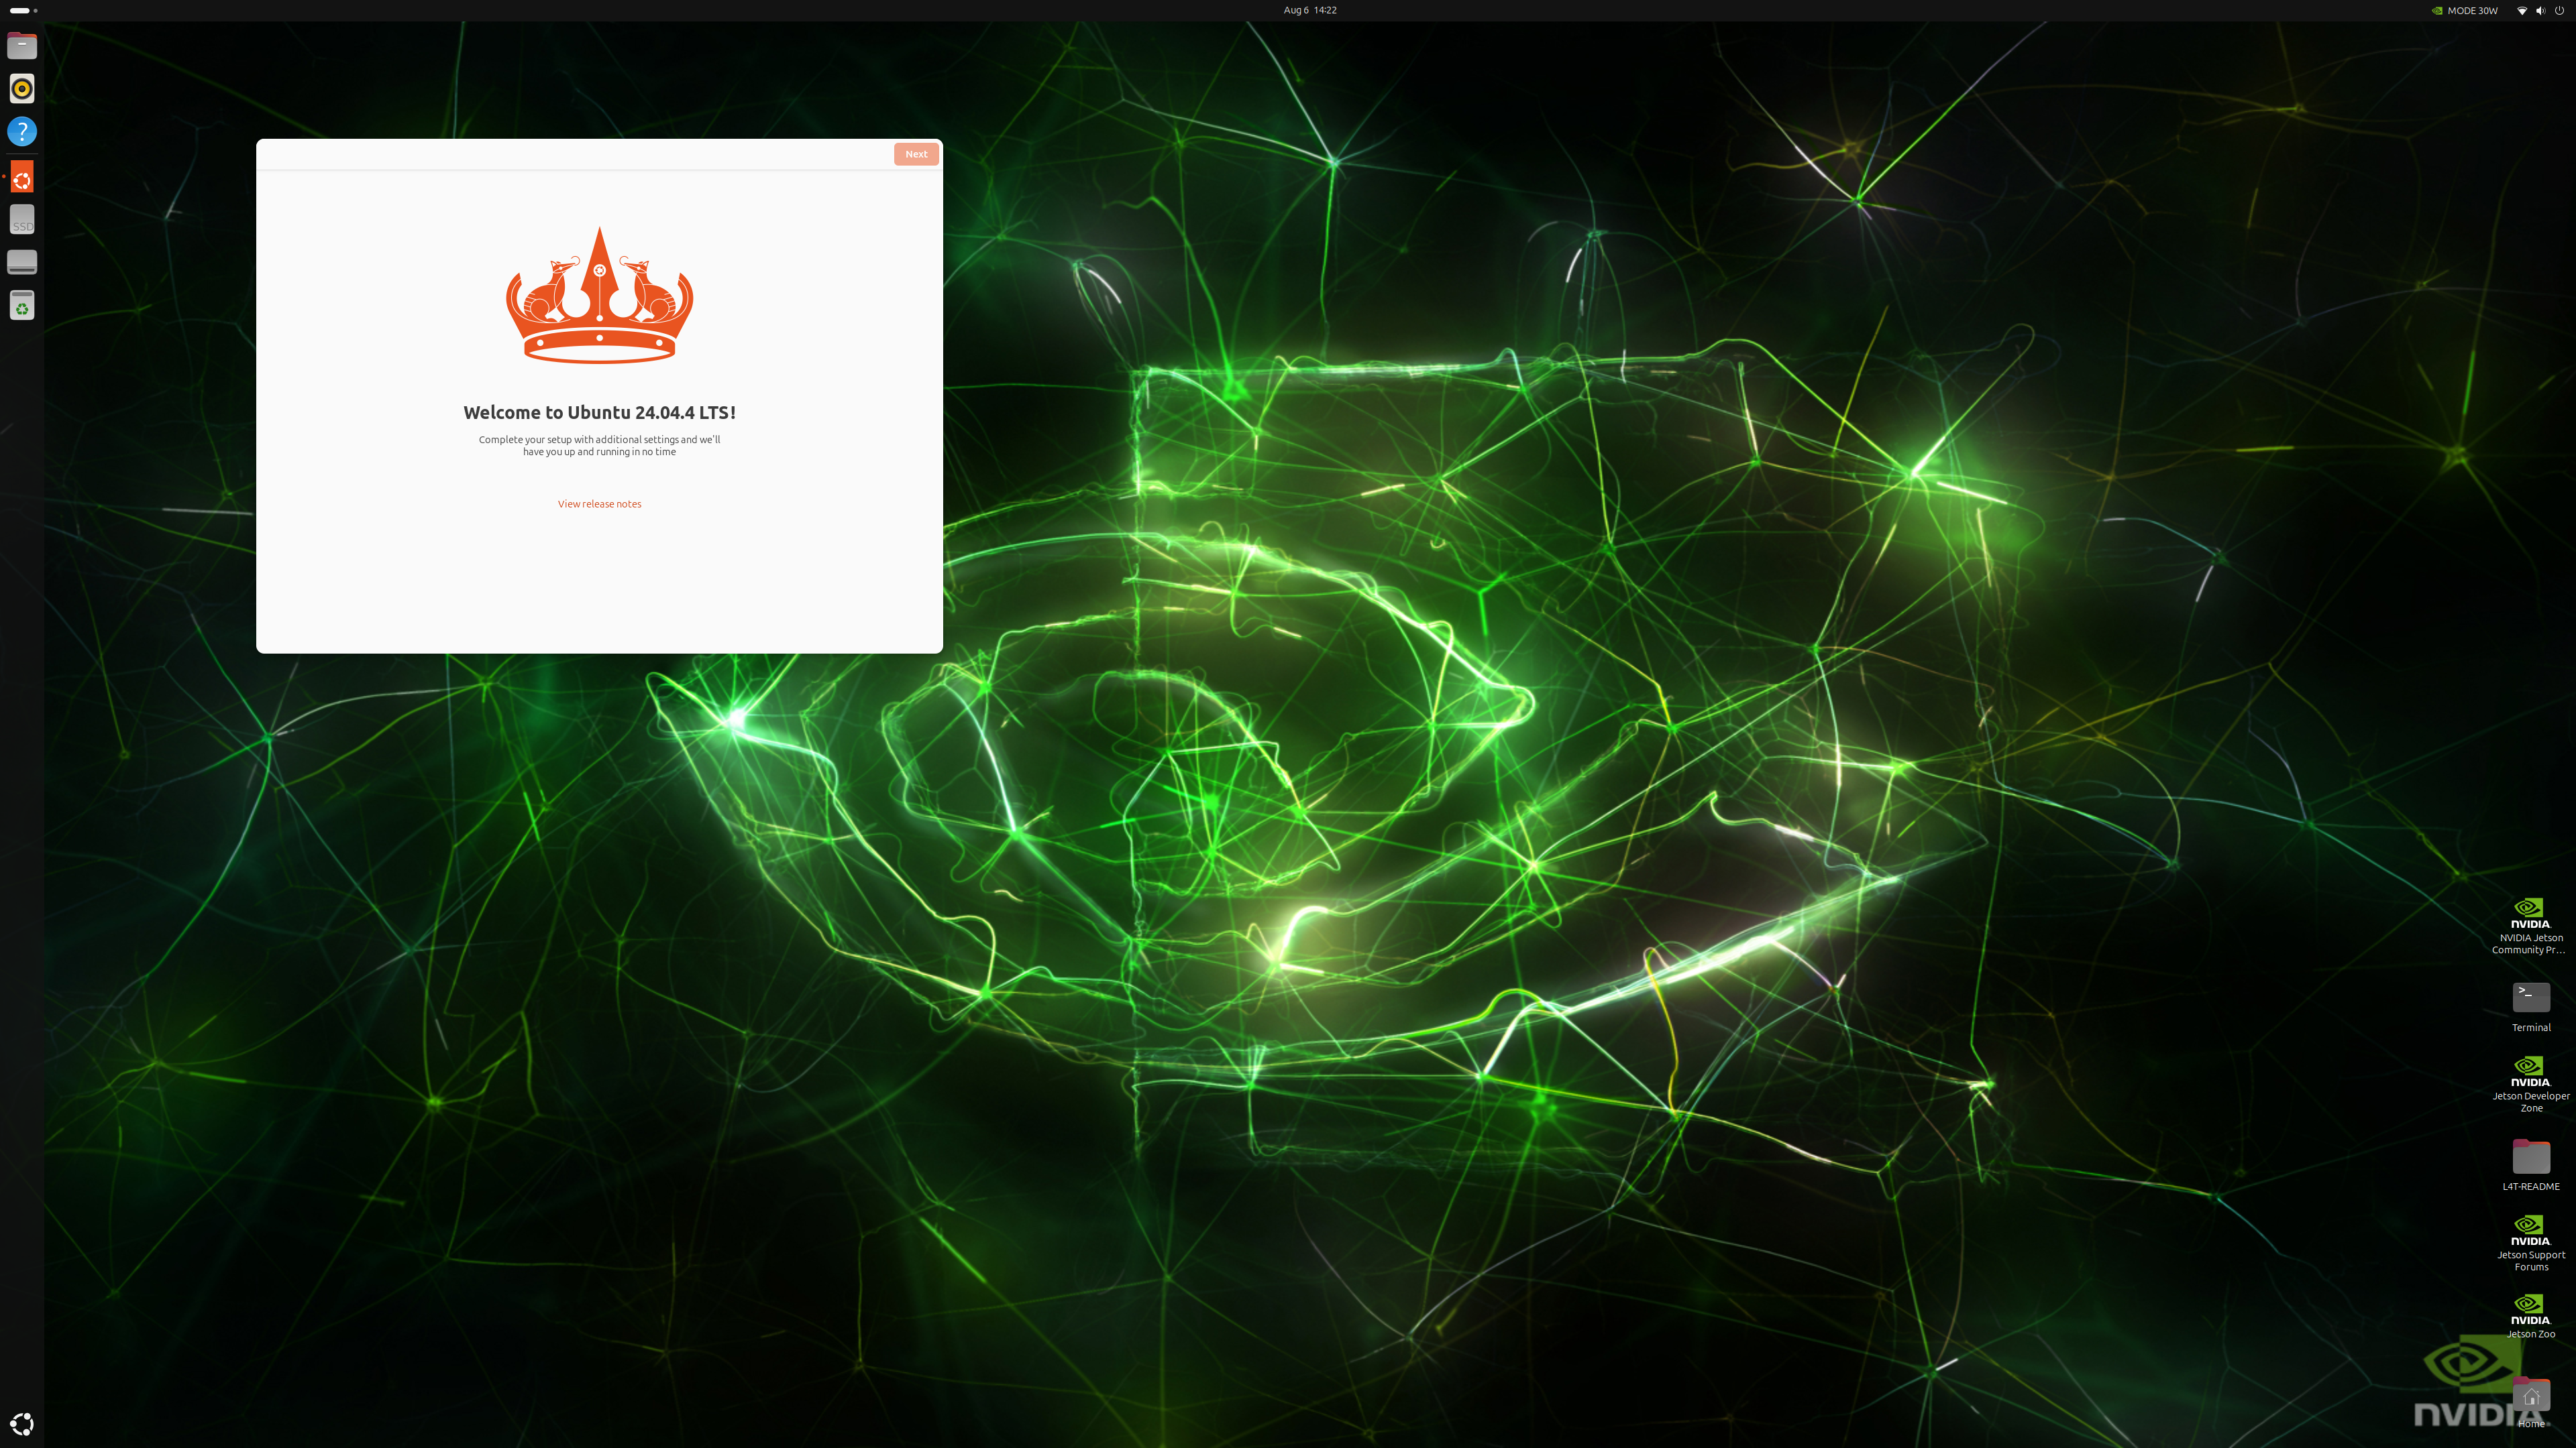2576x1448 pixels.
Task: Open the Help app in the dock
Action: pos(22,132)
